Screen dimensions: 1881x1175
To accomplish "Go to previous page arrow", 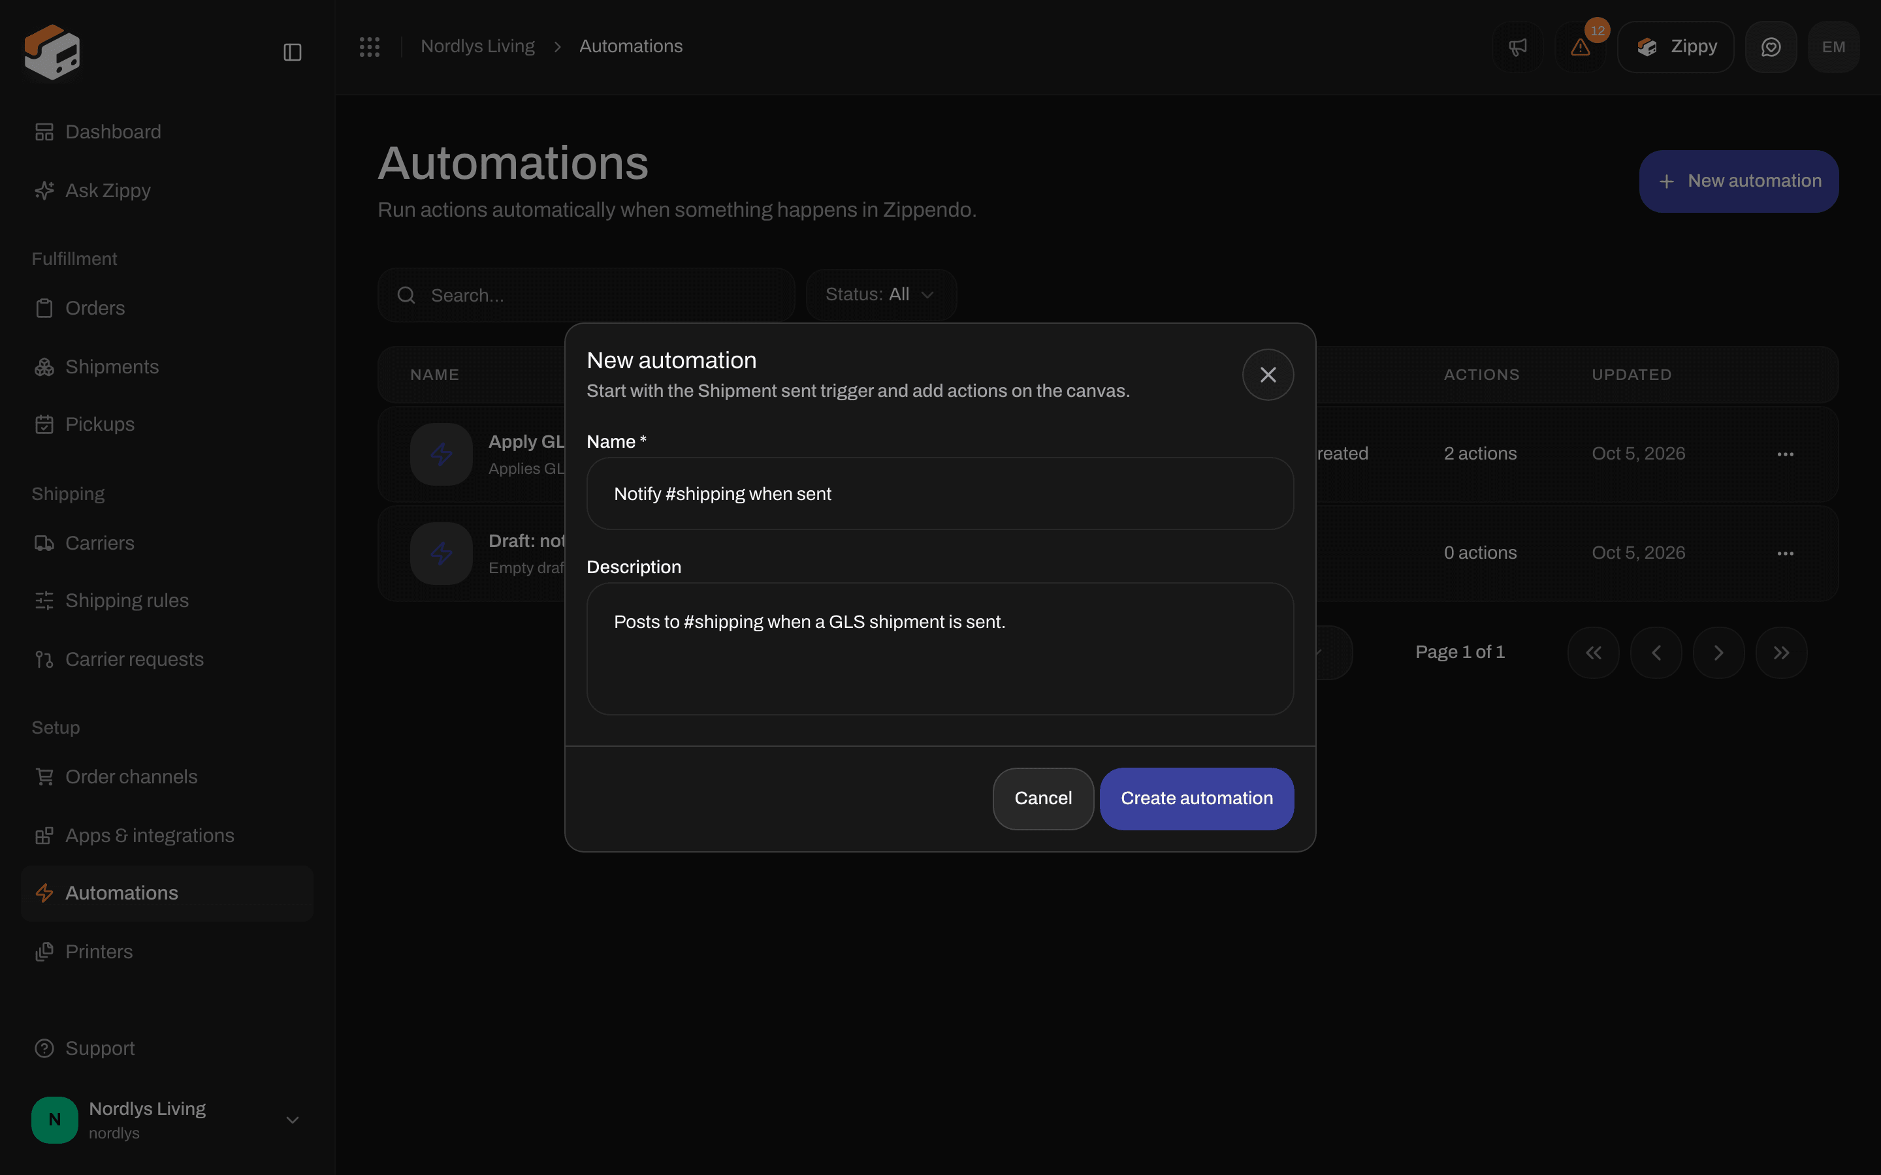I will pyautogui.click(x=1656, y=653).
